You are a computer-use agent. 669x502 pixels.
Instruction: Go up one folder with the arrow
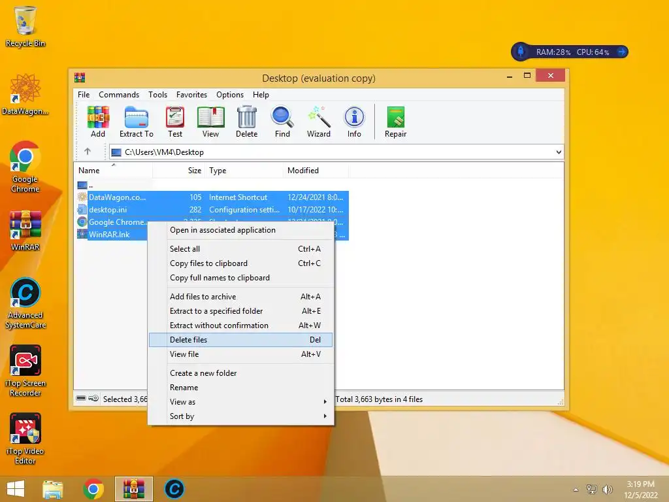point(88,152)
